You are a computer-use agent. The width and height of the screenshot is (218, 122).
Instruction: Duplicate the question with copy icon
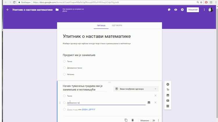pos(126,120)
